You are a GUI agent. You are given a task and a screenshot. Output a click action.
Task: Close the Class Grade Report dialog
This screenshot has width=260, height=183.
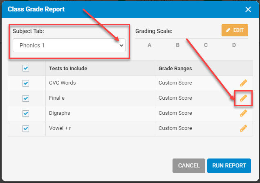248,9
